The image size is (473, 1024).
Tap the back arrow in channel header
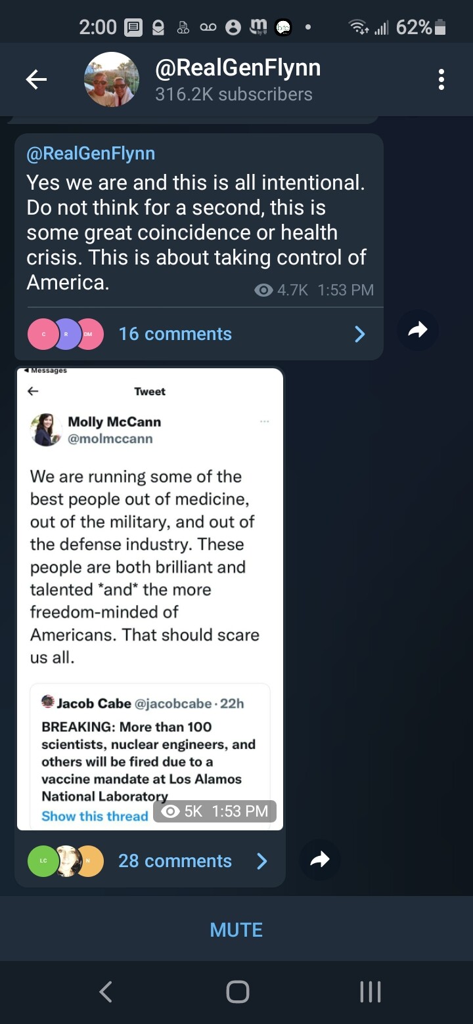[x=36, y=79]
